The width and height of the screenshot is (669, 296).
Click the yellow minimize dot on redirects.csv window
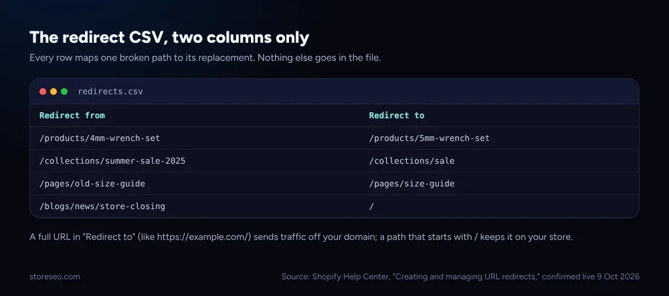pos(54,92)
